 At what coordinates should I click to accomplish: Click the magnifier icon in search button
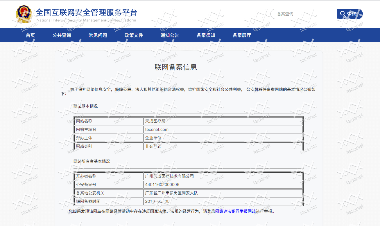tap(343, 14)
